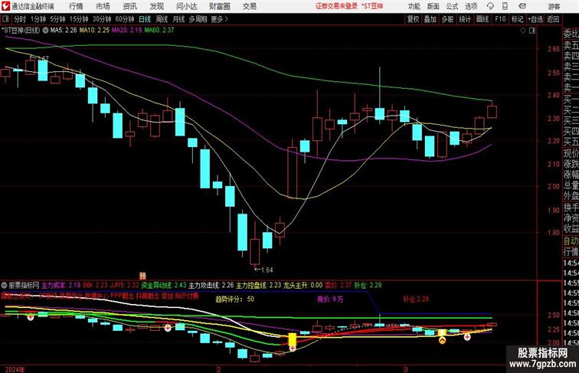Switch to 60分钟 period

(x=125, y=19)
